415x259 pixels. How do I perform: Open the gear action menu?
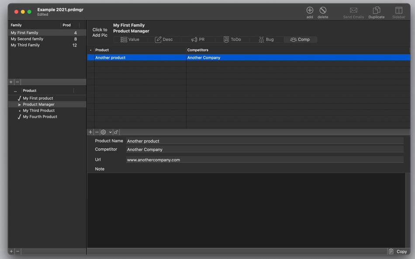106,132
